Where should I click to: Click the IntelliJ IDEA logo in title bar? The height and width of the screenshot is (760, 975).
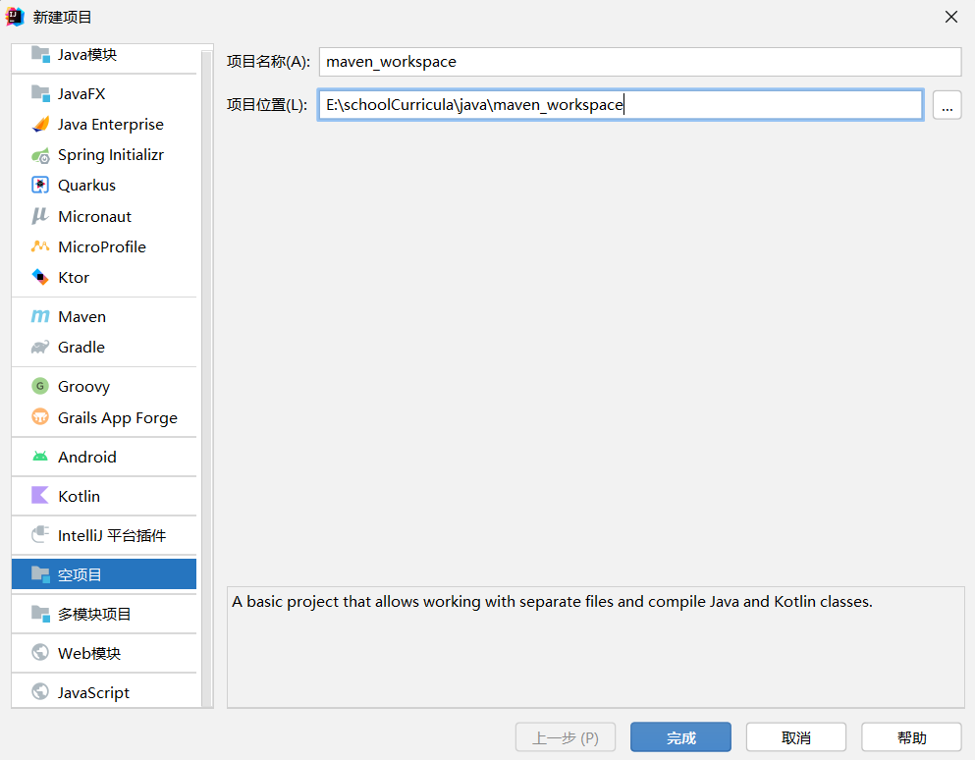15,17
